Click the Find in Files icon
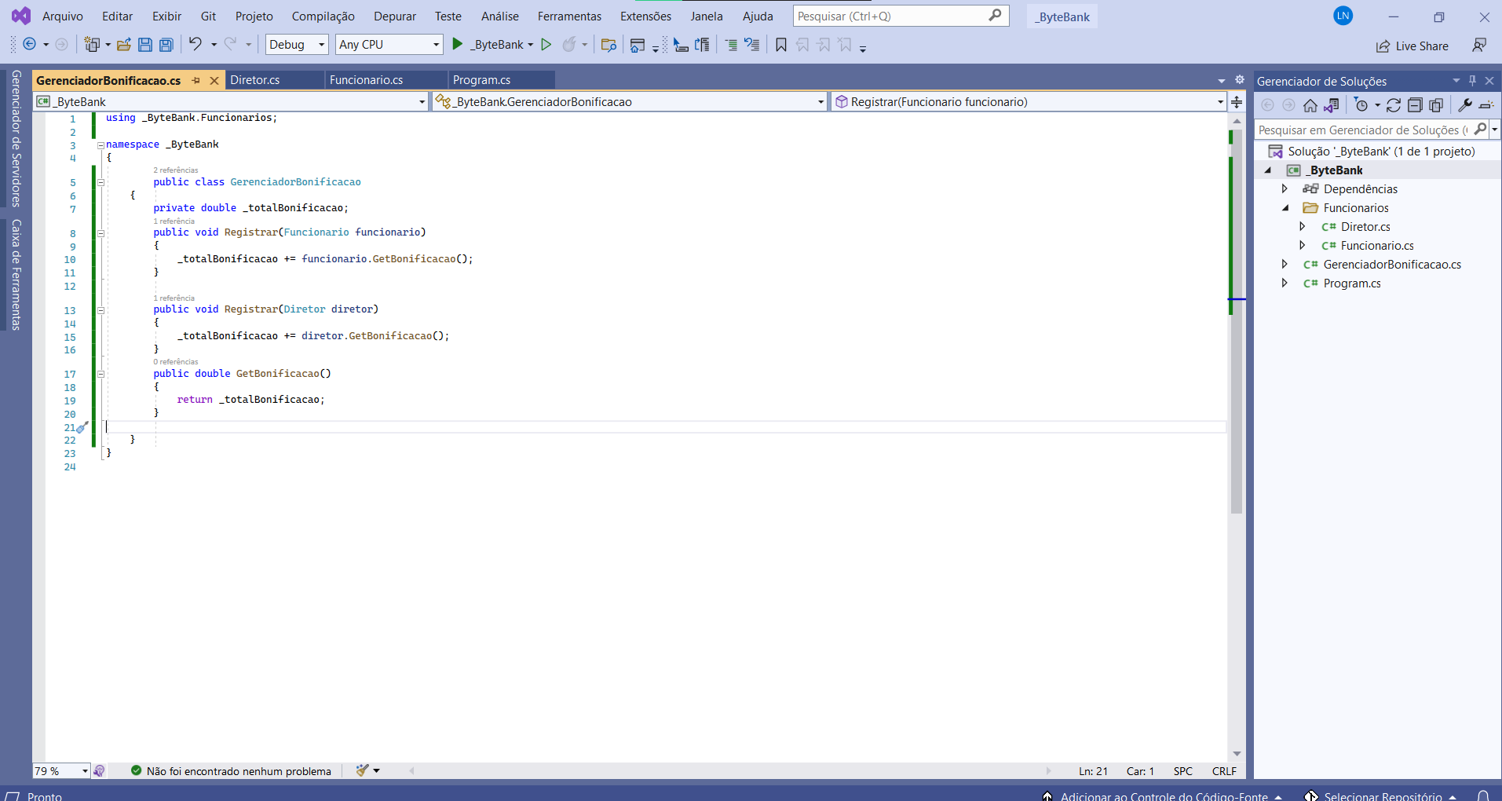The image size is (1502, 801). (x=608, y=45)
